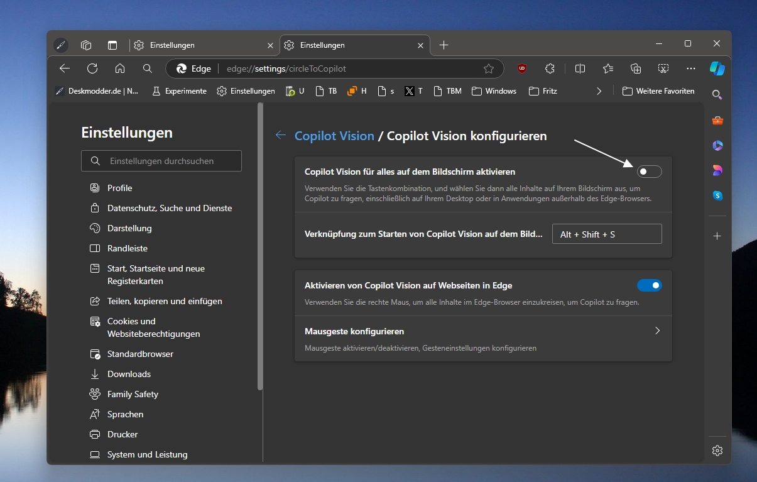757x482 pixels.
Task: Open the X (T) favorite bookmark
Action: pyautogui.click(x=413, y=91)
